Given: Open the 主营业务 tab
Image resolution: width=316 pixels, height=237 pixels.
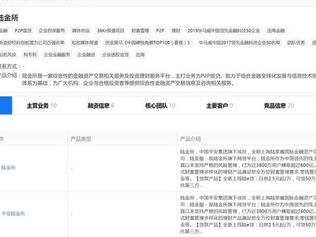Looking at the screenshot, I should click(x=41, y=105).
